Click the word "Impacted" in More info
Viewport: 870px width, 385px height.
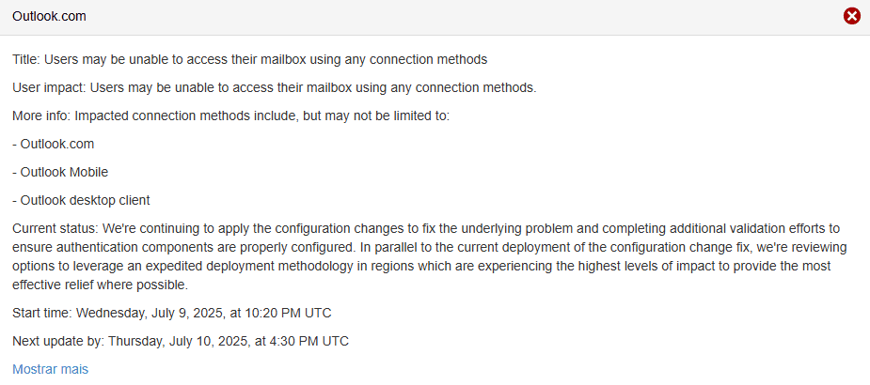tap(101, 115)
